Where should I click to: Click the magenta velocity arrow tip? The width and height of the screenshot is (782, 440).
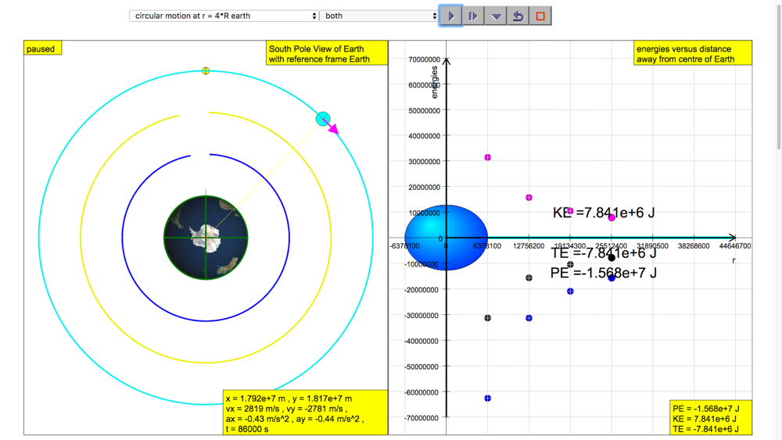(x=335, y=131)
